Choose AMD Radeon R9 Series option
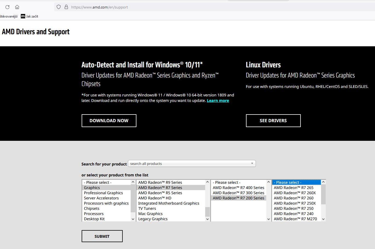This screenshot has height=249, width=375. pyautogui.click(x=160, y=182)
